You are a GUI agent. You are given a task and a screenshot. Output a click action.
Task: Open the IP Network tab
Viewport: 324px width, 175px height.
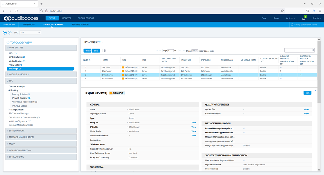tap(29, 24)
